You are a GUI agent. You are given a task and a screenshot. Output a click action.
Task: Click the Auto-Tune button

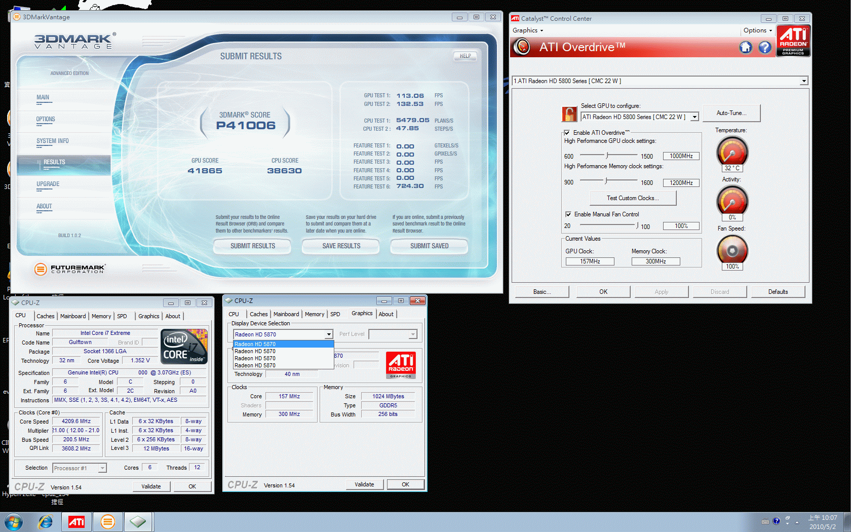(x=731, y=113)
